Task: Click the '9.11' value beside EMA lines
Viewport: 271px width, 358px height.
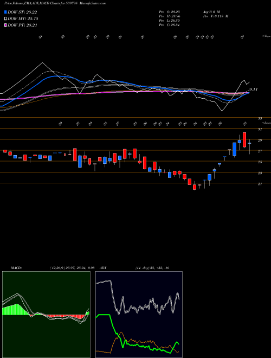Action: 253,90
